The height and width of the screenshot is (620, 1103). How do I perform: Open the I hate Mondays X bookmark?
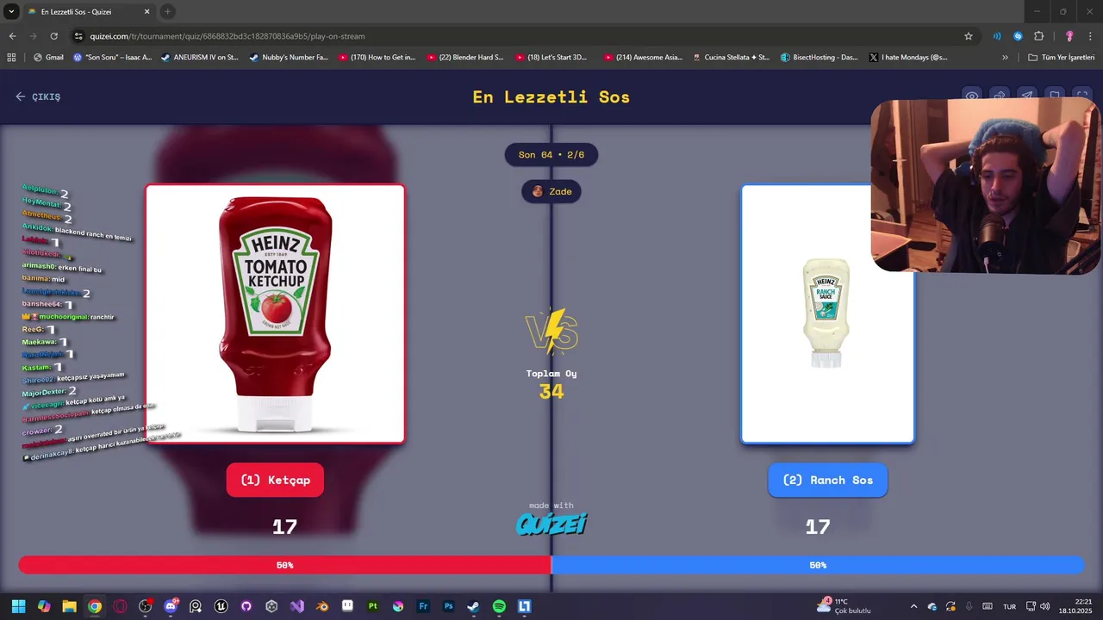pyautogui.click(x=908, y=58)
